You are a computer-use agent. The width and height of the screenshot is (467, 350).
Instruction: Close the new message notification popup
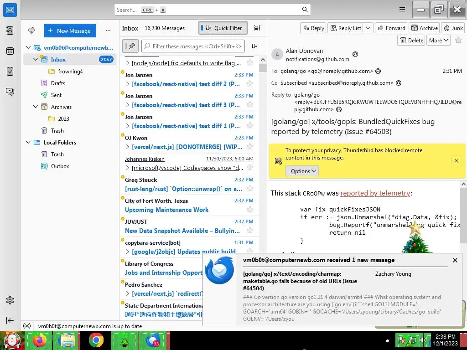455,260
